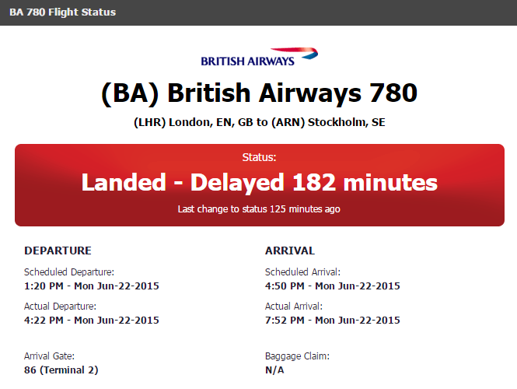Select the British Airways 780 heading

pyautogui.click(x=259, y=93)
